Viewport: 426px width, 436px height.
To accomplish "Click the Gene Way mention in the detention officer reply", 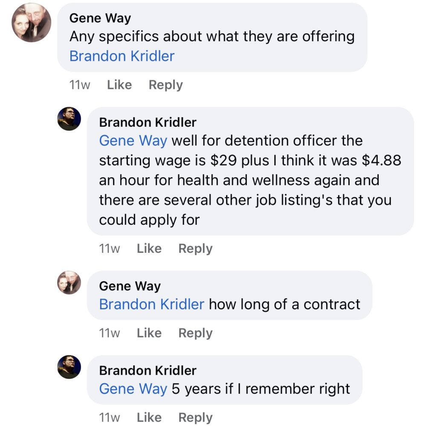I will point(133,141).
